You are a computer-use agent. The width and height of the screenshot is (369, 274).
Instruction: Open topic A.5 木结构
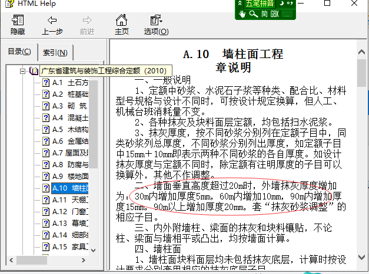pyautogui.click(x=70, y=130)
